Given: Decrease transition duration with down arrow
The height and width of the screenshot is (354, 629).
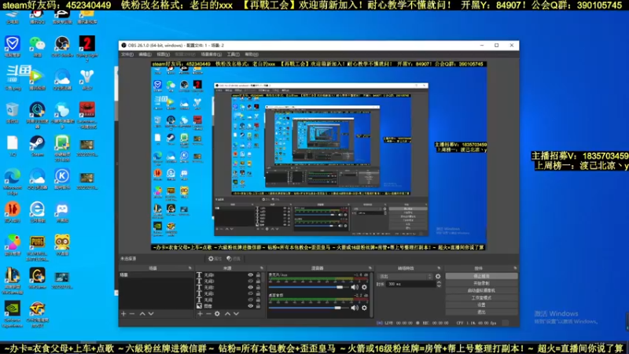Looking at the screenshot, I should click(439, 286).
